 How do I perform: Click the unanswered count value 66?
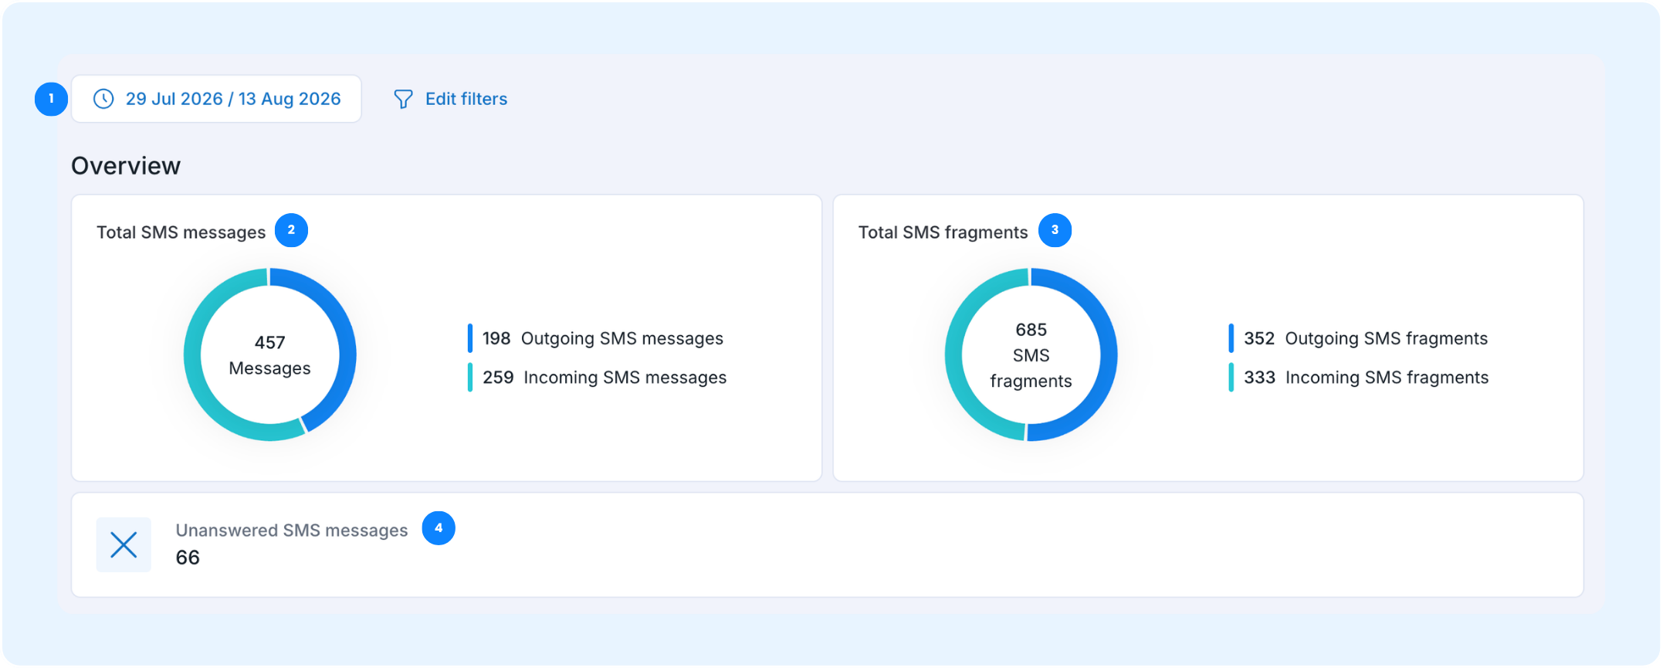pos(188,558)
